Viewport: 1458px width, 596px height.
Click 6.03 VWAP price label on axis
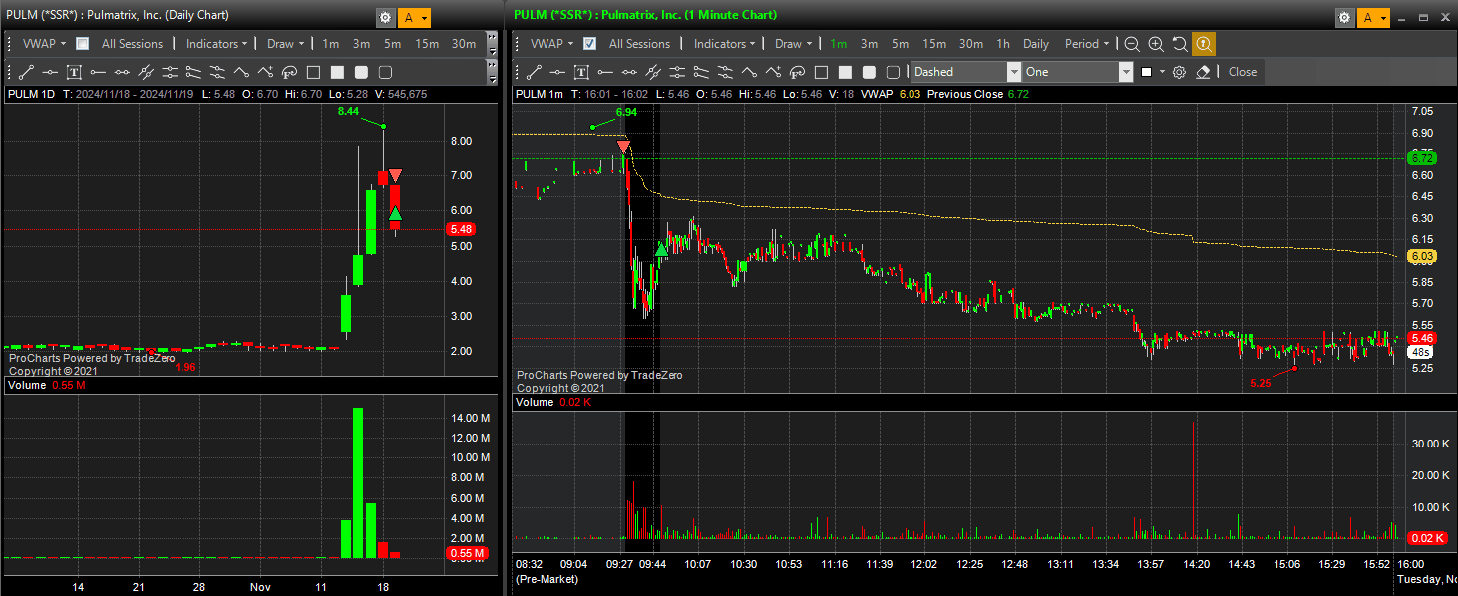(1420, 257)
